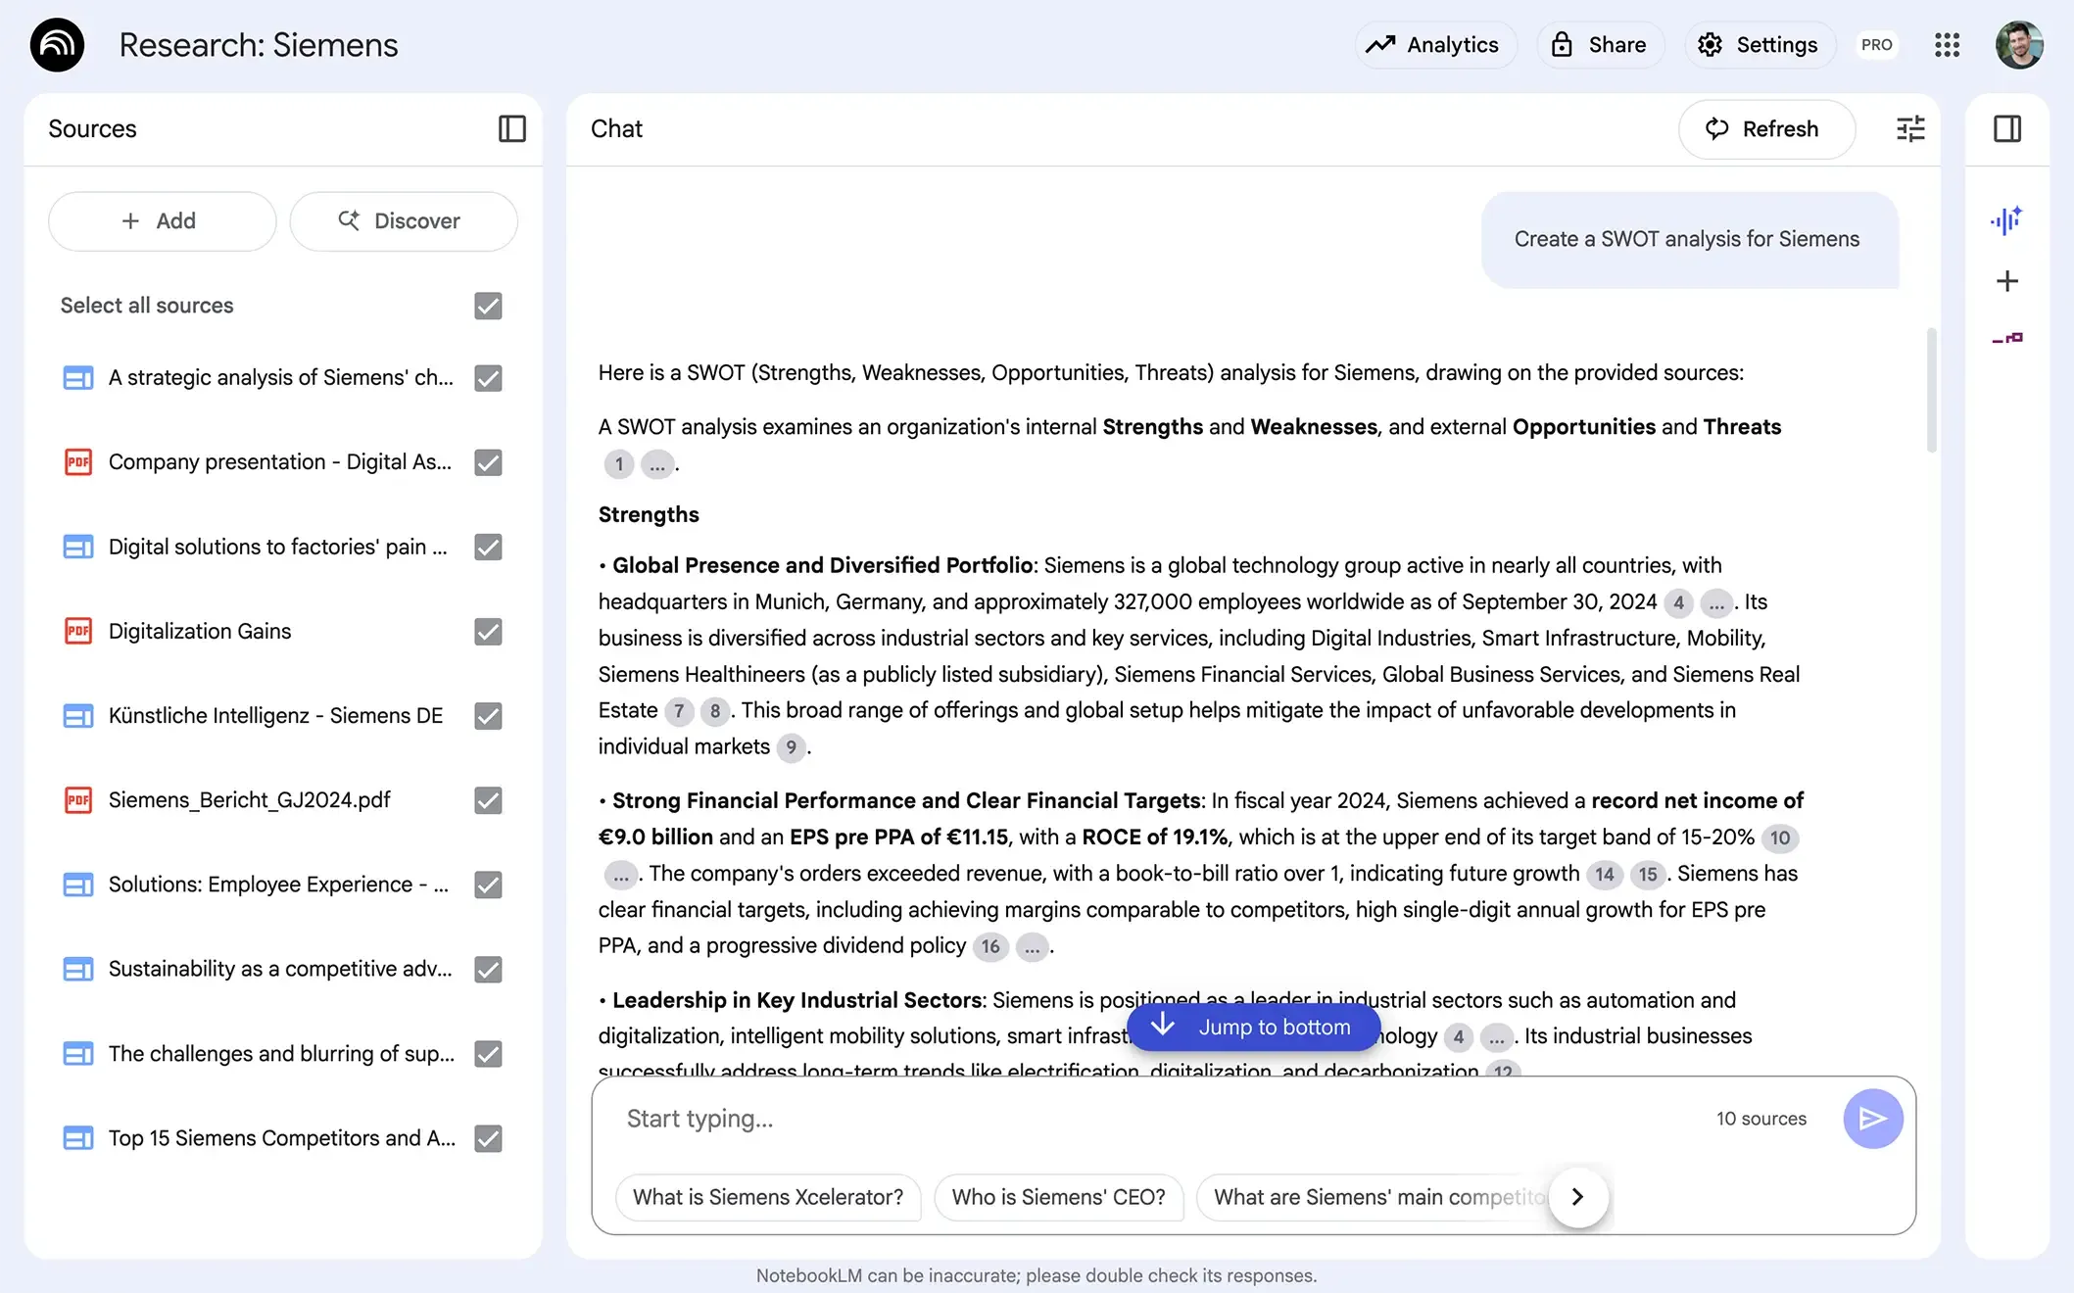Open chat configuration sliders icon
Viewport: 2074px width, 1293px height.
[x=1908, y=128]
